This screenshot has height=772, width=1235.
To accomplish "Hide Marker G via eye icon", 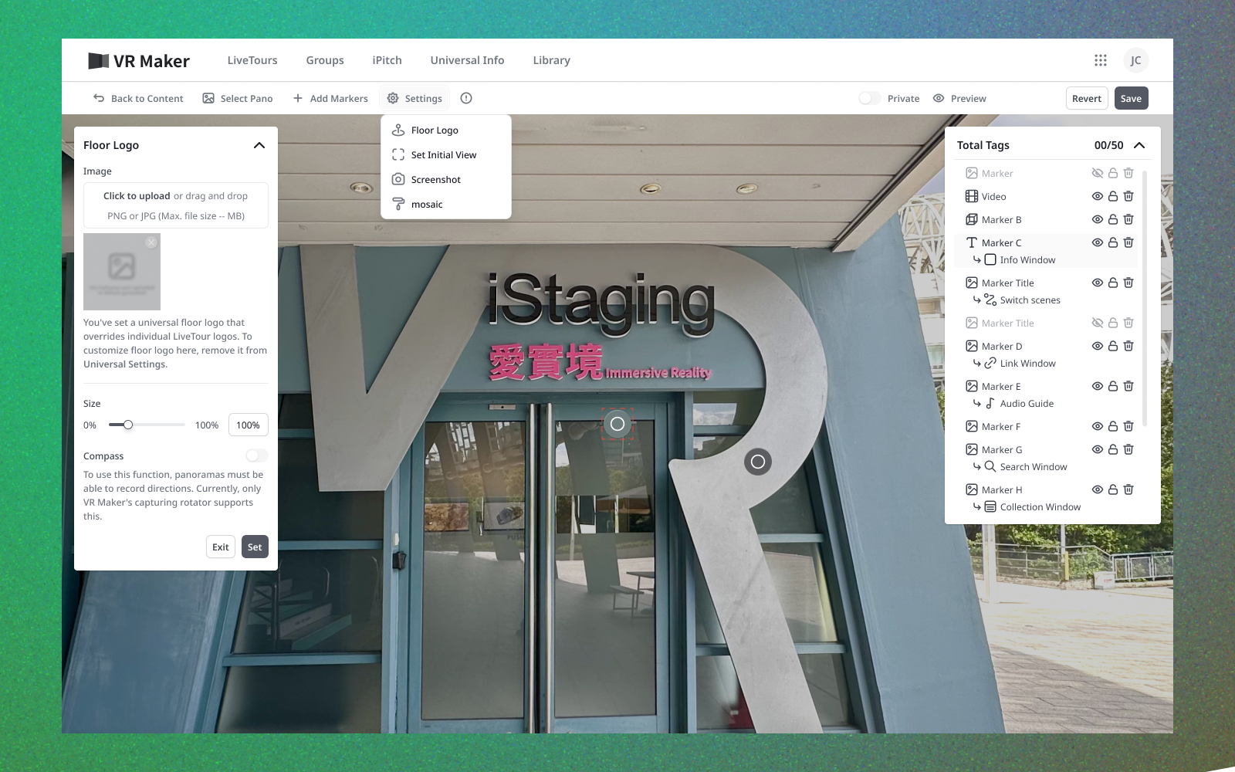I will [x=1098, y=449].
